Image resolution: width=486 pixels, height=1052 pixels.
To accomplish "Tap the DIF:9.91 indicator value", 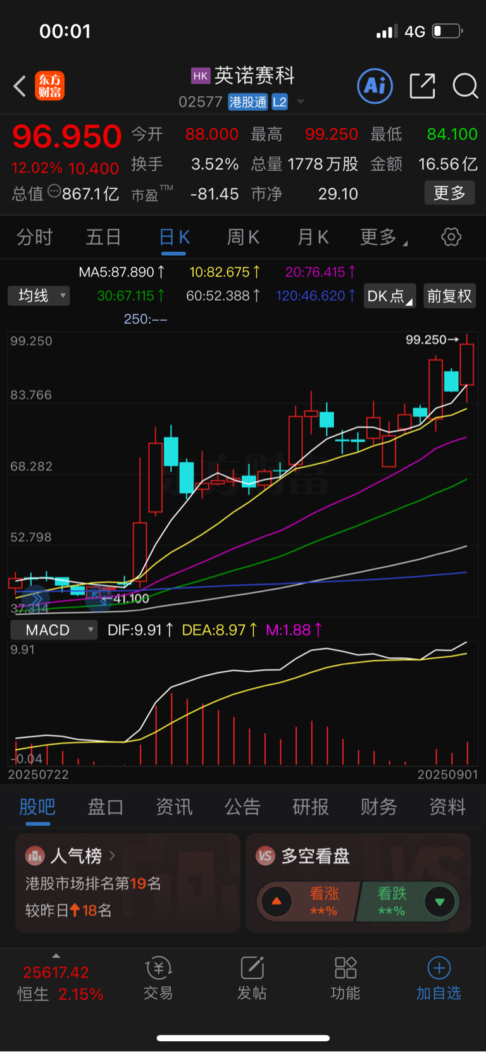I will (x=140, y=630).
